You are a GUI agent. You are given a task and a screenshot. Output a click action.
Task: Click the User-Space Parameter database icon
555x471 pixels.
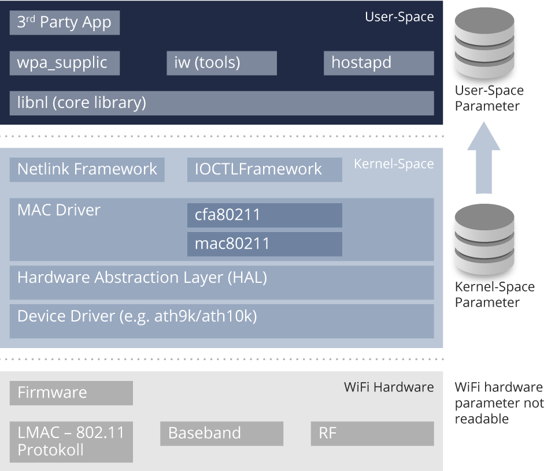484,43
